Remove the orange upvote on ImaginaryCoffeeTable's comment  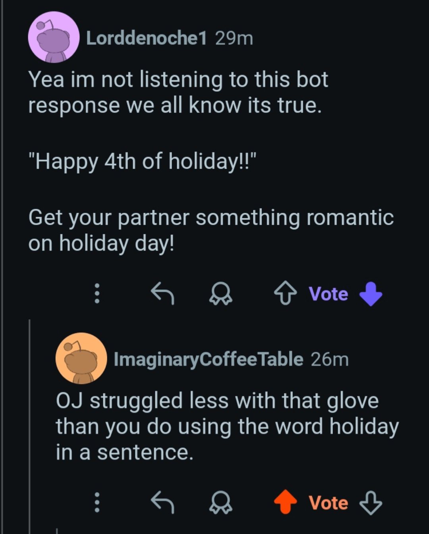285,502
